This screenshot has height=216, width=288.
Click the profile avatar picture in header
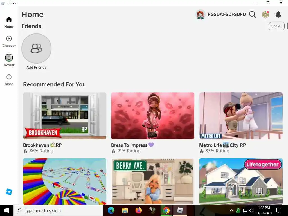coord(200,14)
